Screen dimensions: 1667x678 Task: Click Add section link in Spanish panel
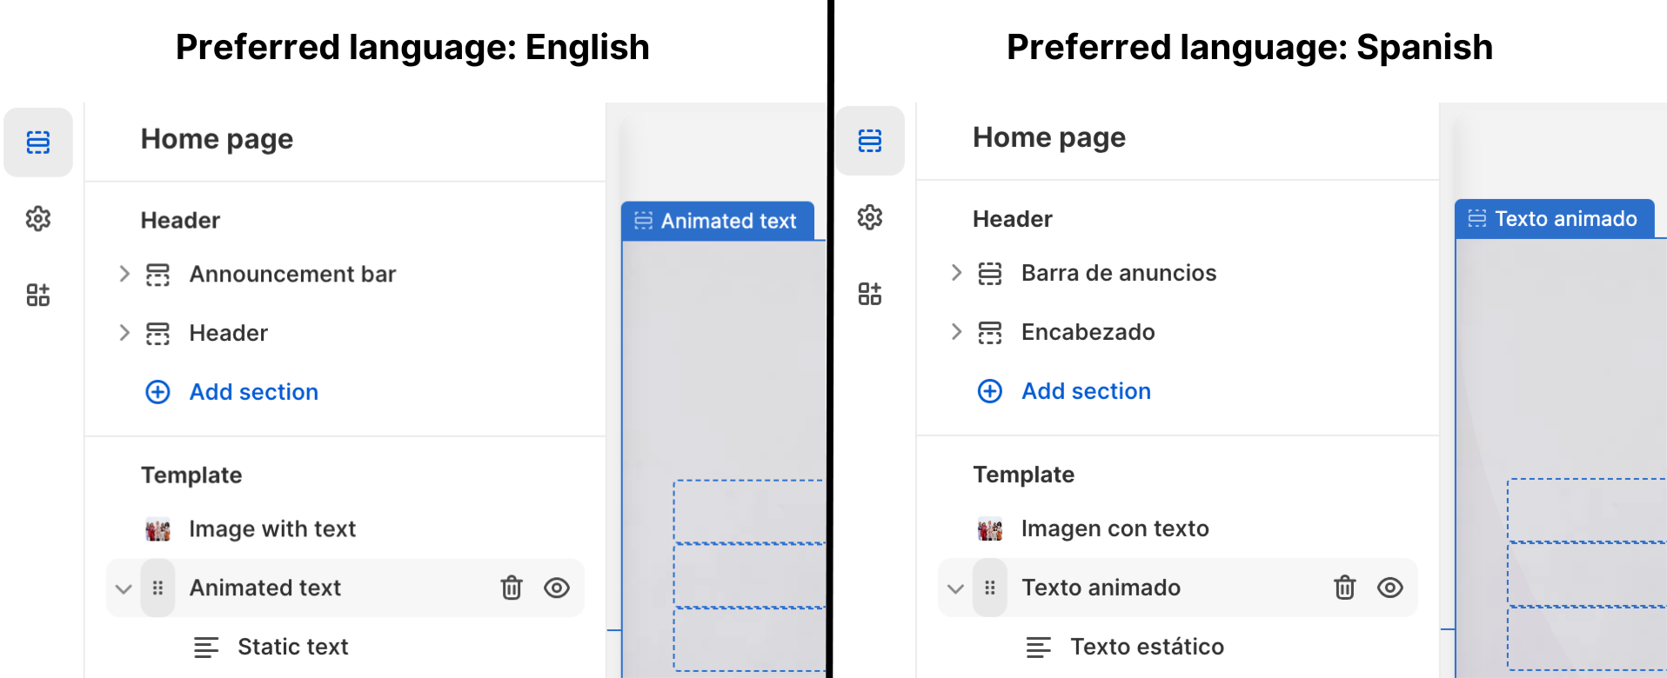click(1086, 391)
